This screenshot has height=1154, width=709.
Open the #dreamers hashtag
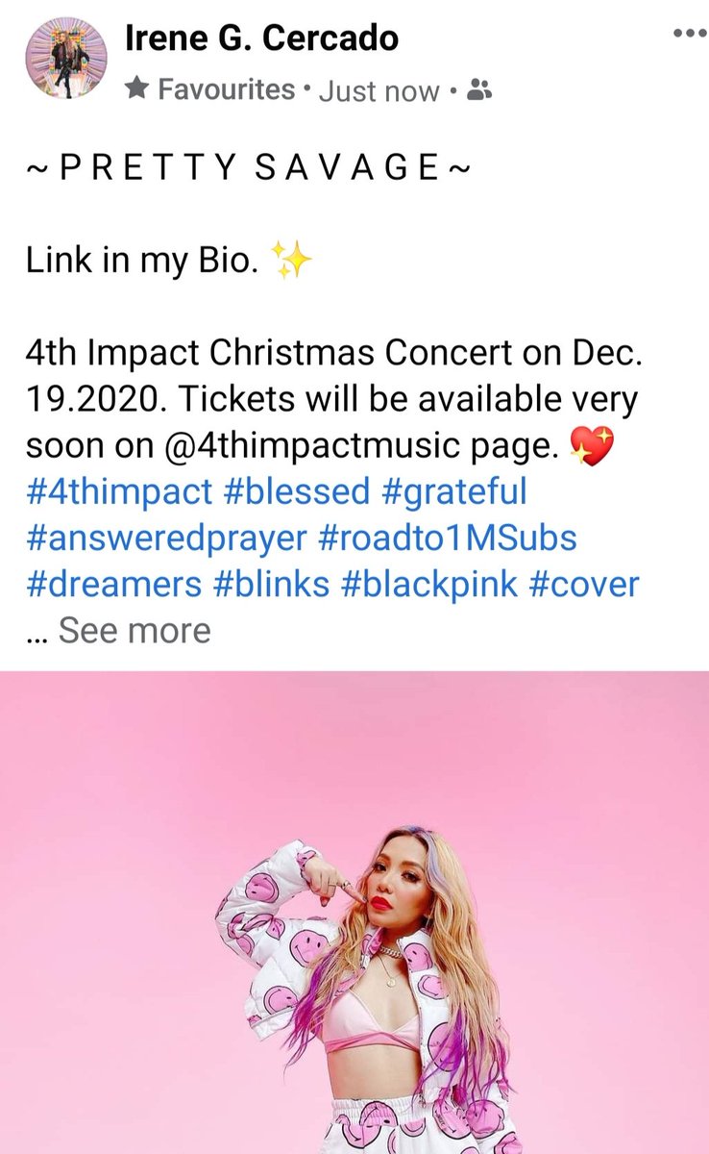pos(115,584)
